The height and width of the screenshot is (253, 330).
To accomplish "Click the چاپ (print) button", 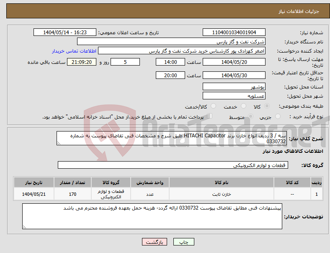I will coord(183,242).
